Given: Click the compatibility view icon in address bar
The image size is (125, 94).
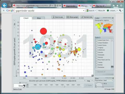Looking at the screenshot, I should [x=55, y=6].
